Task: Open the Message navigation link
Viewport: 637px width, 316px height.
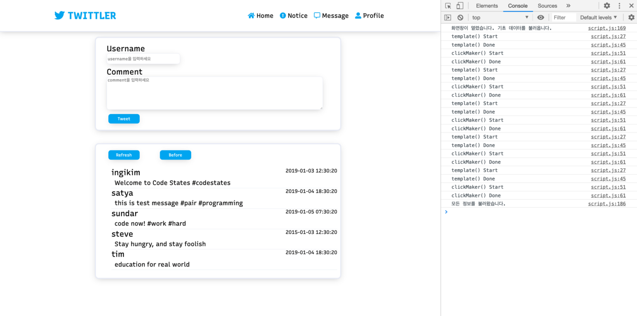Action: point(331,15)
